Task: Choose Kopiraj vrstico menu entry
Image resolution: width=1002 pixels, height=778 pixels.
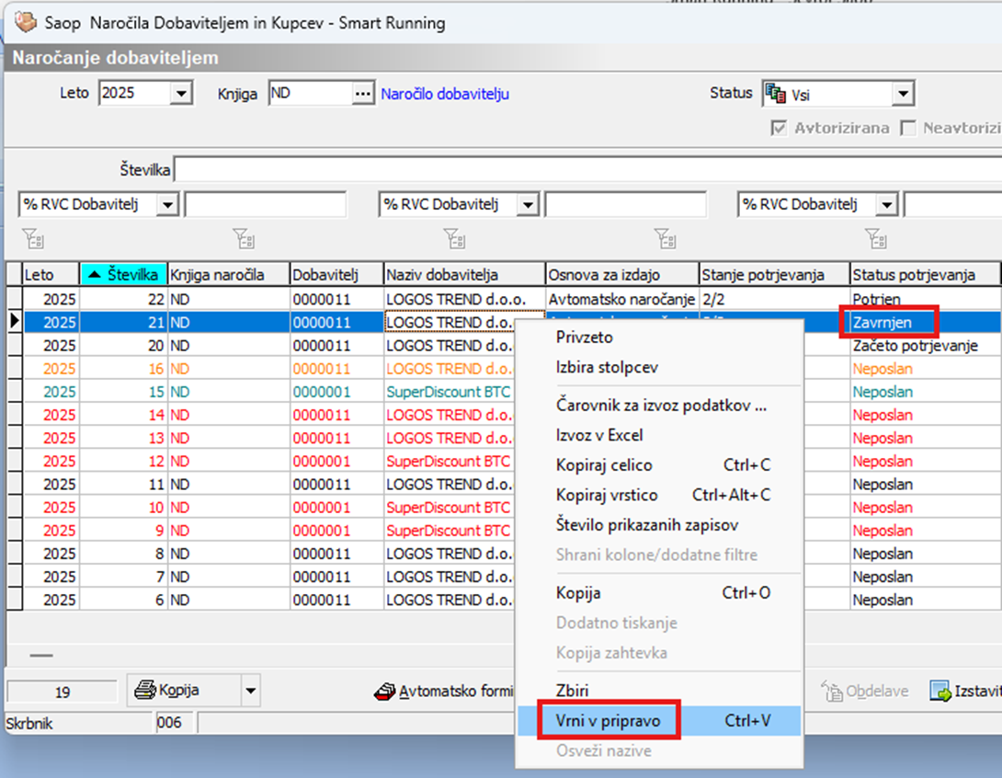Action: point(659,496)
